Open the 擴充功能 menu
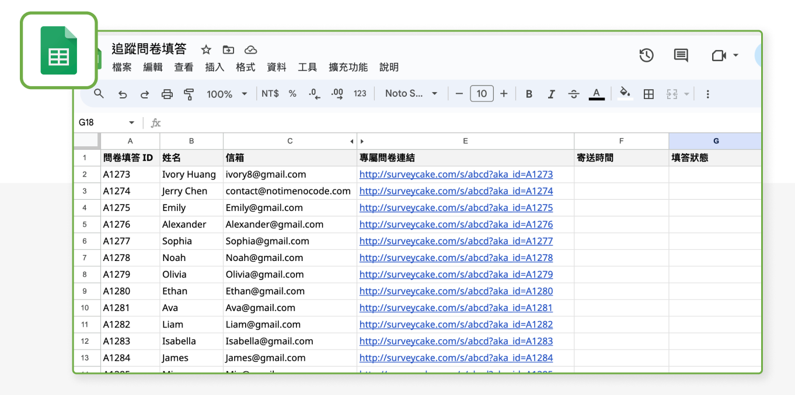This screenshot has width=795, height=395. (x=347, y=67)
